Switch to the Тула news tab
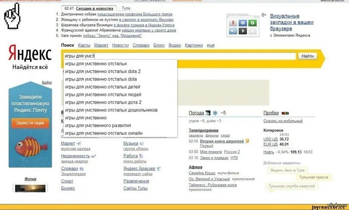 click(126, 8)
